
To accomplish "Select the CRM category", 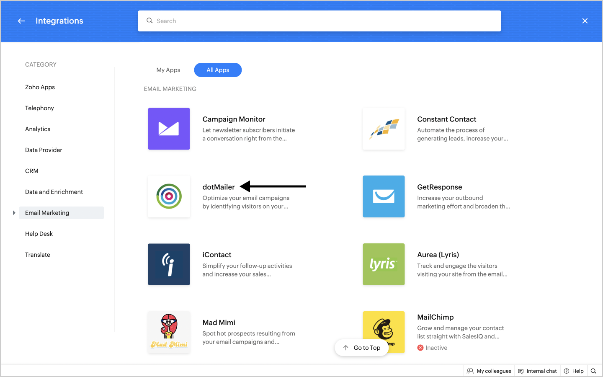I will coord(32,171).
